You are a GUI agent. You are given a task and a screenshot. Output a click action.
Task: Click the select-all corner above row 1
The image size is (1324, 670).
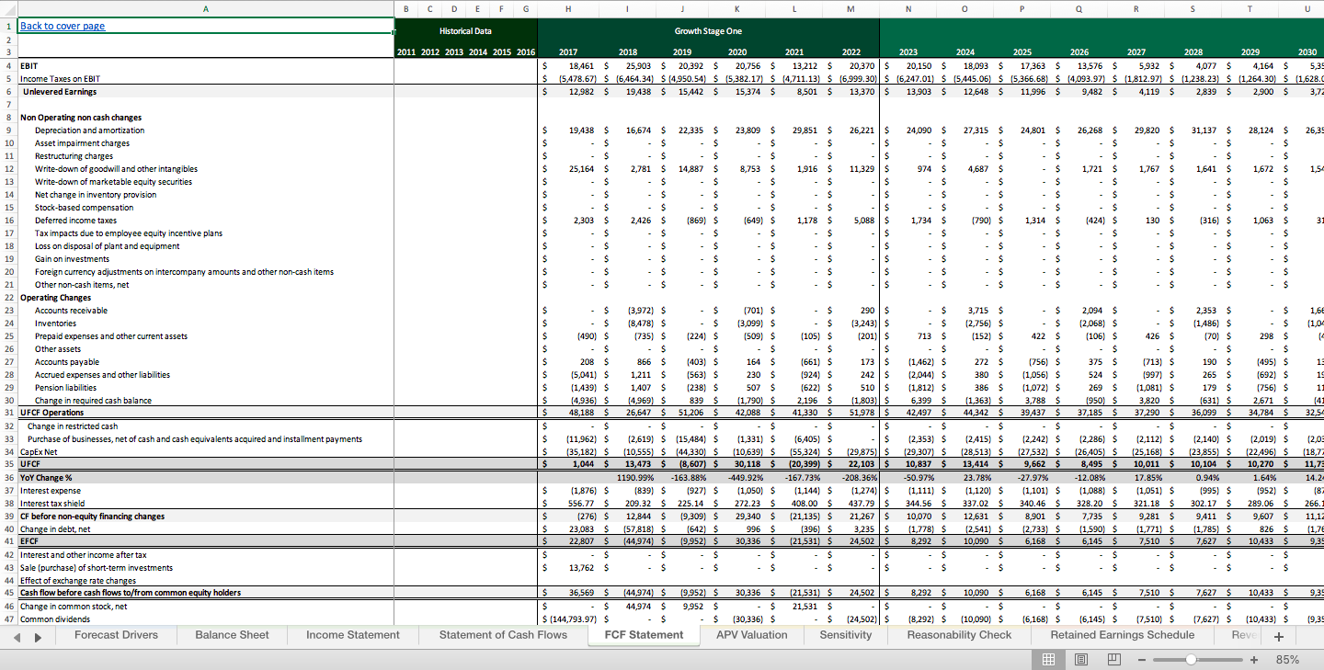[x=8, y=8]
